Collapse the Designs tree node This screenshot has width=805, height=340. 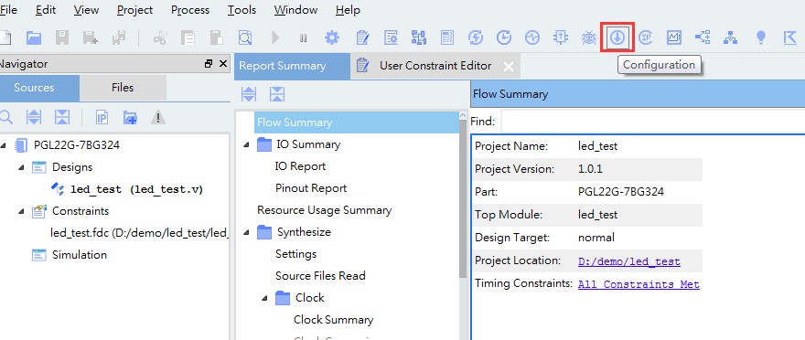click(22, 167)
